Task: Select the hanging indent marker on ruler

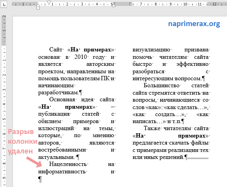Action: pos(38,5)
